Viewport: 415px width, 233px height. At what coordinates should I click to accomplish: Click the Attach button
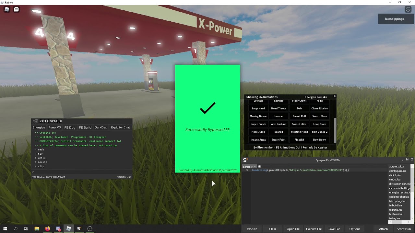pyautogui.click(x=383, y=229)
